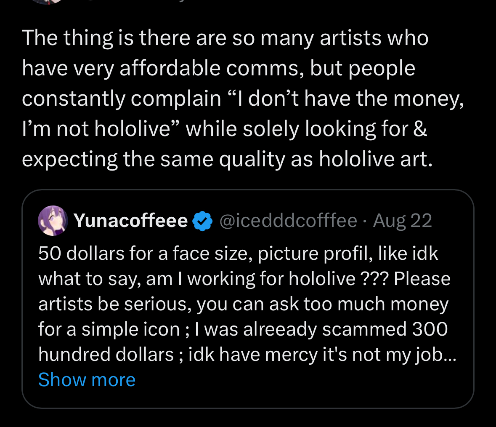Click the line starting "The thing is there are"
This screenshot has width=496, height=427.
(225, 38)
